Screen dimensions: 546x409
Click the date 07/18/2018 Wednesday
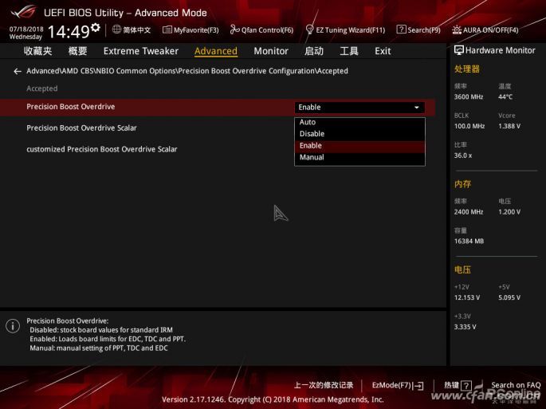pyautogui.click(x=26, y=33)
